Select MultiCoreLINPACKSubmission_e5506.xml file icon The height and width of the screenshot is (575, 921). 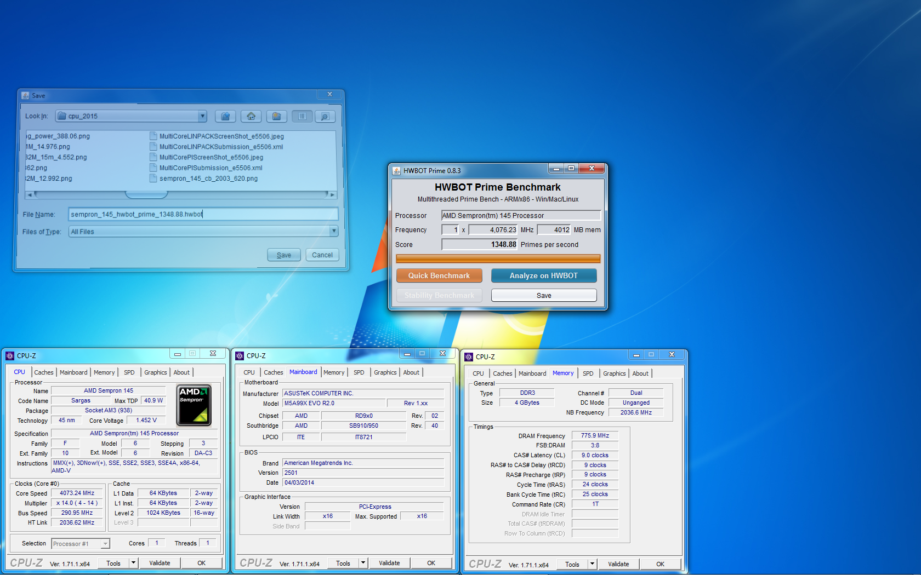153,146
